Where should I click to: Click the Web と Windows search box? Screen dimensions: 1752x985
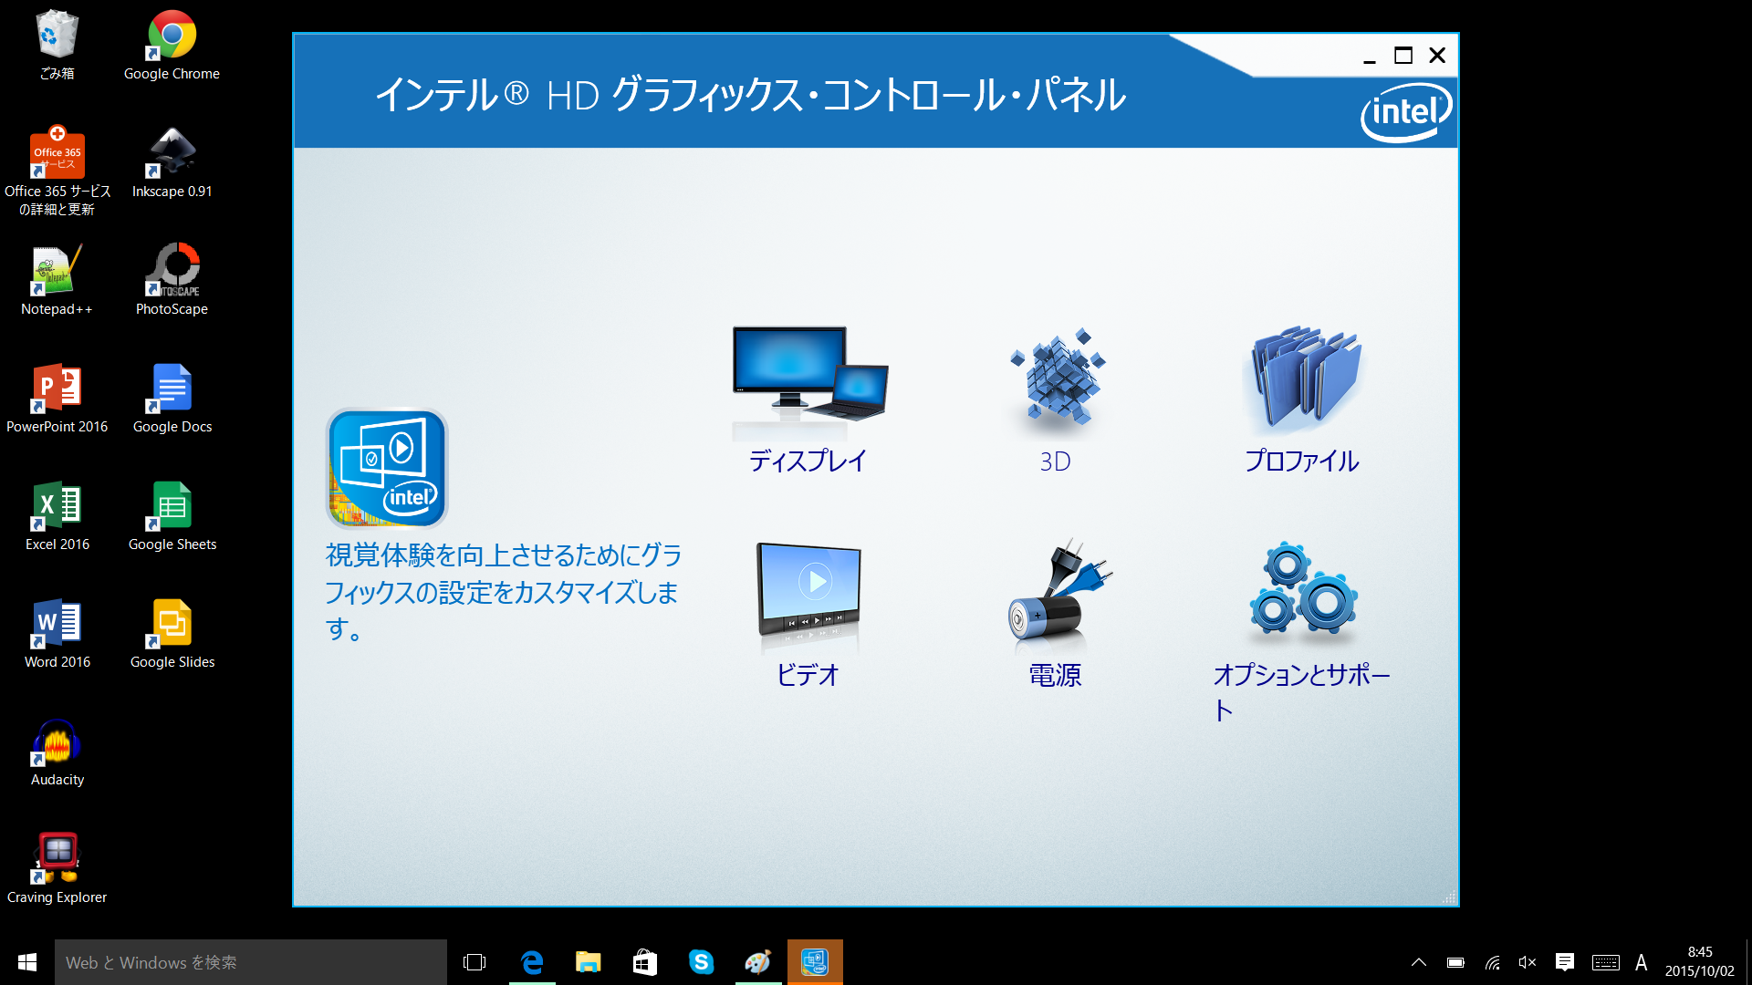coord(251,962)
